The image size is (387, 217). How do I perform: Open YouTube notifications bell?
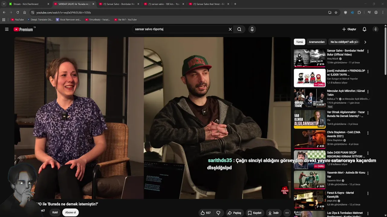click(364, 29)
